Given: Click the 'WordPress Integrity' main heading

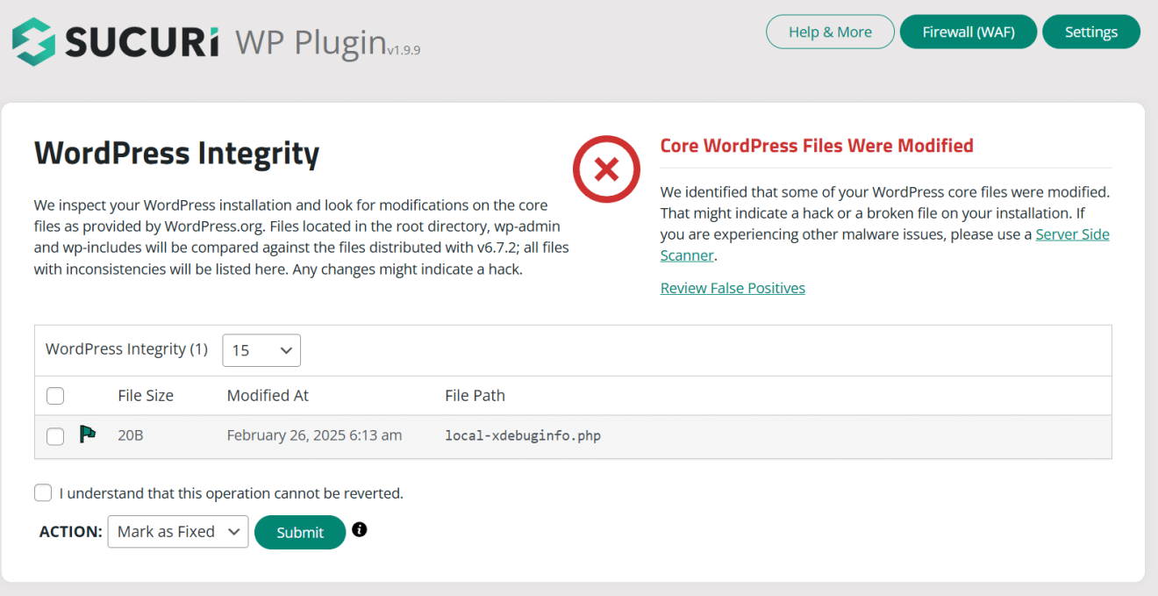Looking at the screenshot, I should click(176, 153).
